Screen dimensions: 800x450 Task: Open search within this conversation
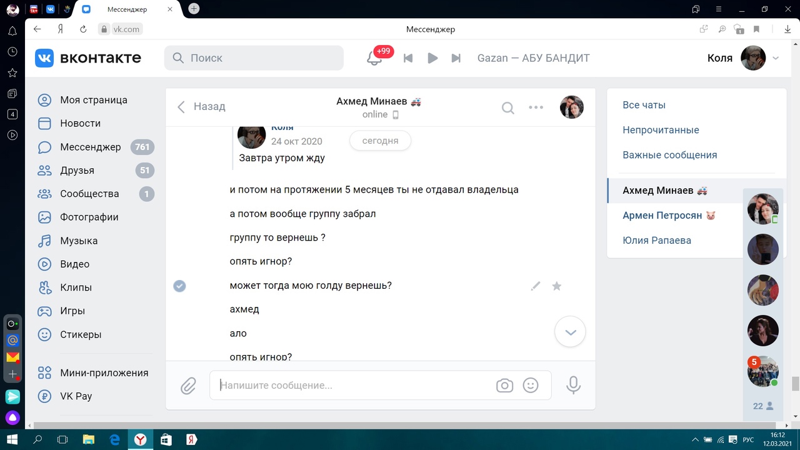tap(508, 107)
